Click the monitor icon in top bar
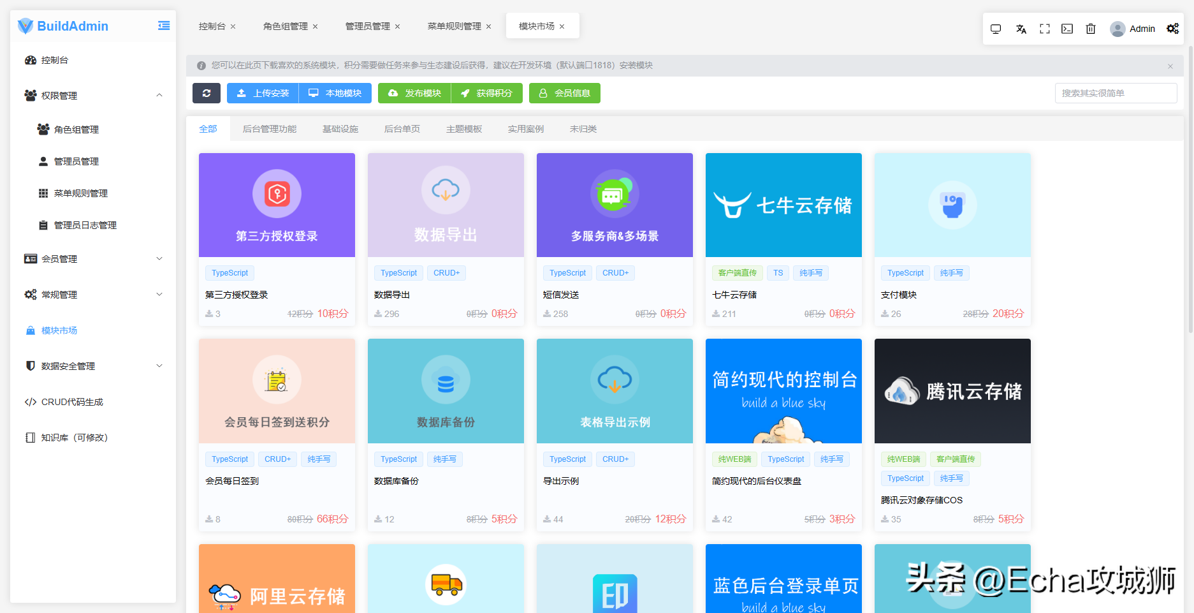Viewport: 1194px width, 613px height. [996, 29]
